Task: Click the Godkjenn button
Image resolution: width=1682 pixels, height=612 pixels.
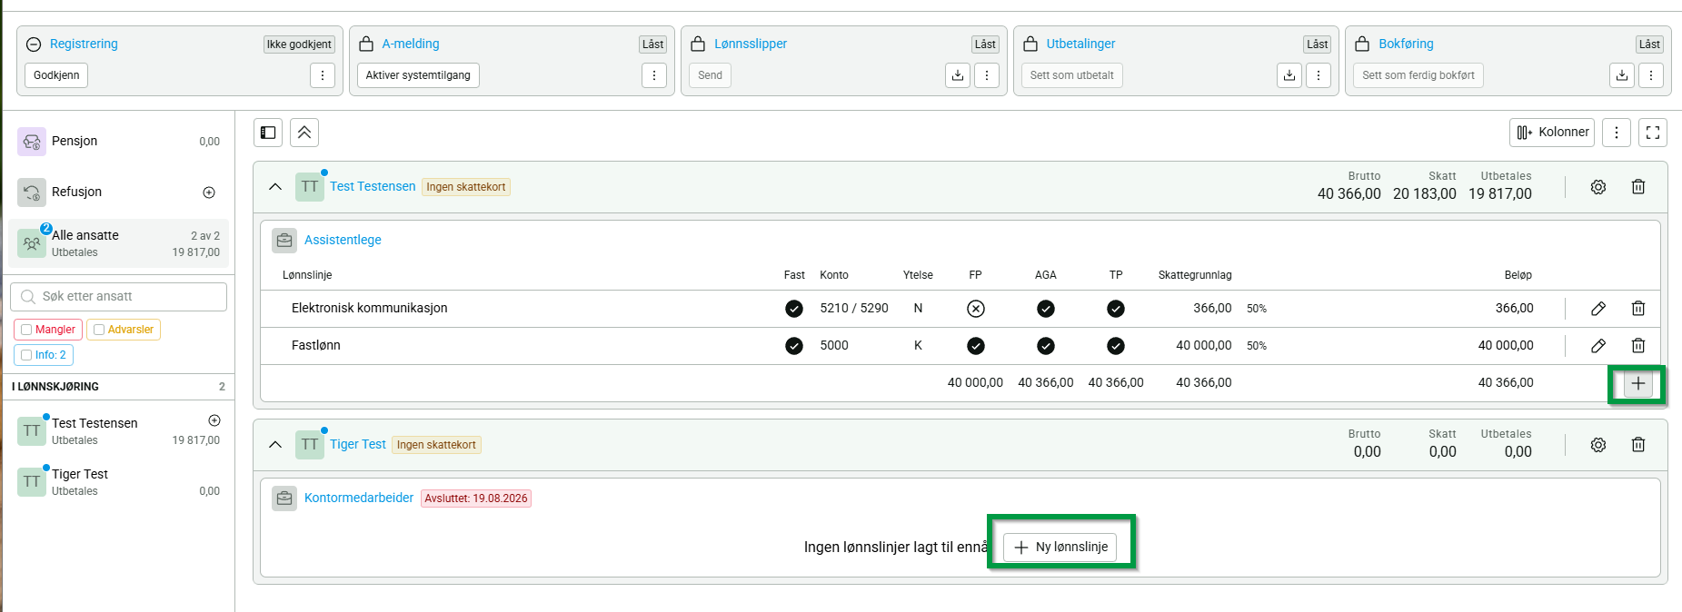Action: 56,75
